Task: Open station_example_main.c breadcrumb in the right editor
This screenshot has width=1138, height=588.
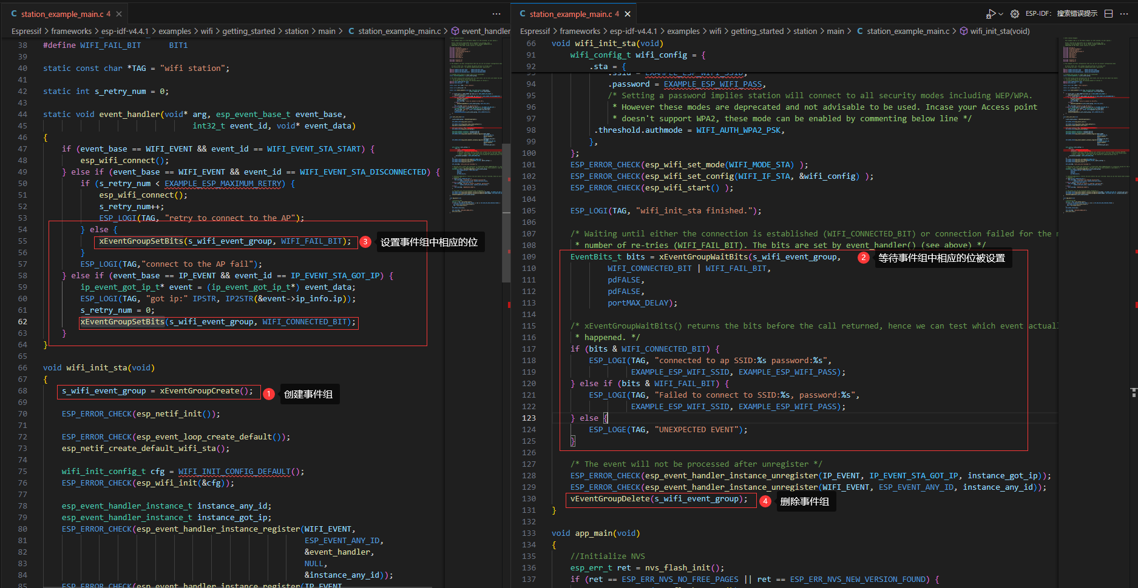Action: (908, 32)
